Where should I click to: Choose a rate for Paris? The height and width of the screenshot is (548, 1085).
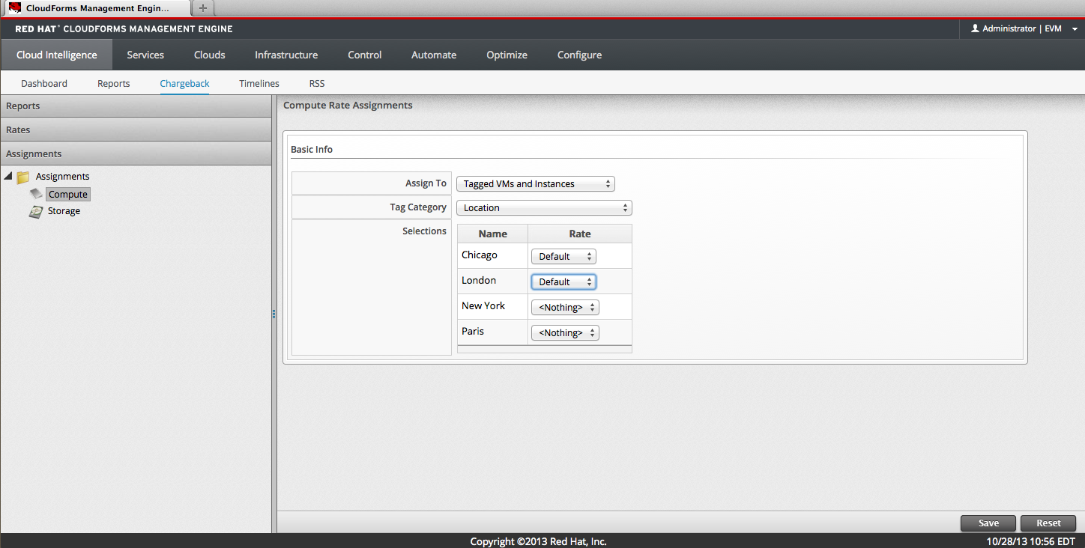565,333
